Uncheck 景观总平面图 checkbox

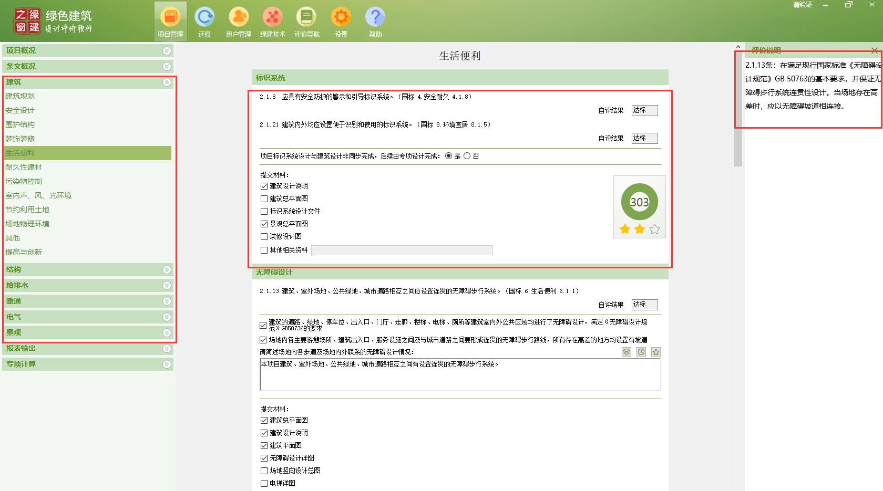coord(264,224)
